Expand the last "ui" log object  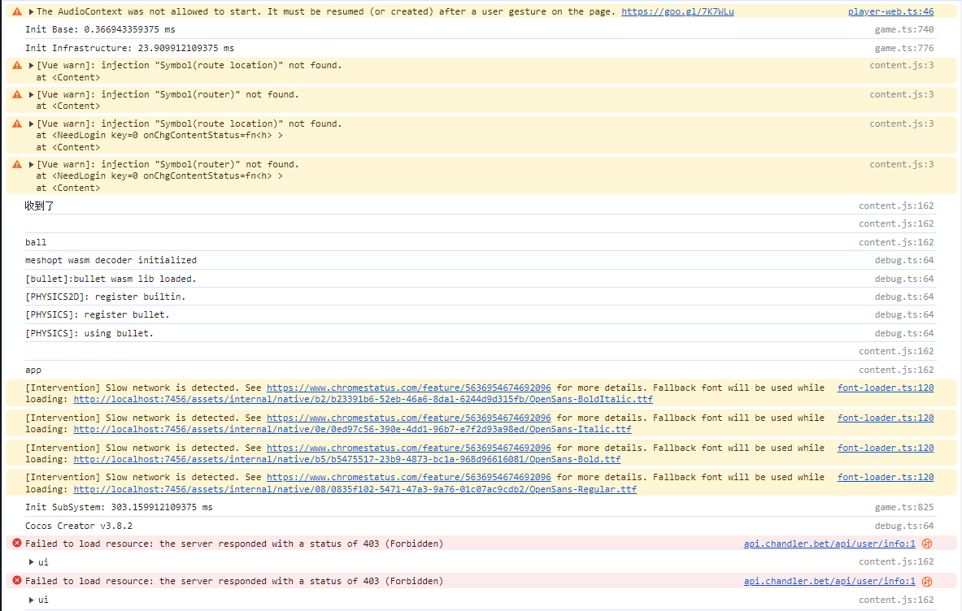tap(31, 600)
